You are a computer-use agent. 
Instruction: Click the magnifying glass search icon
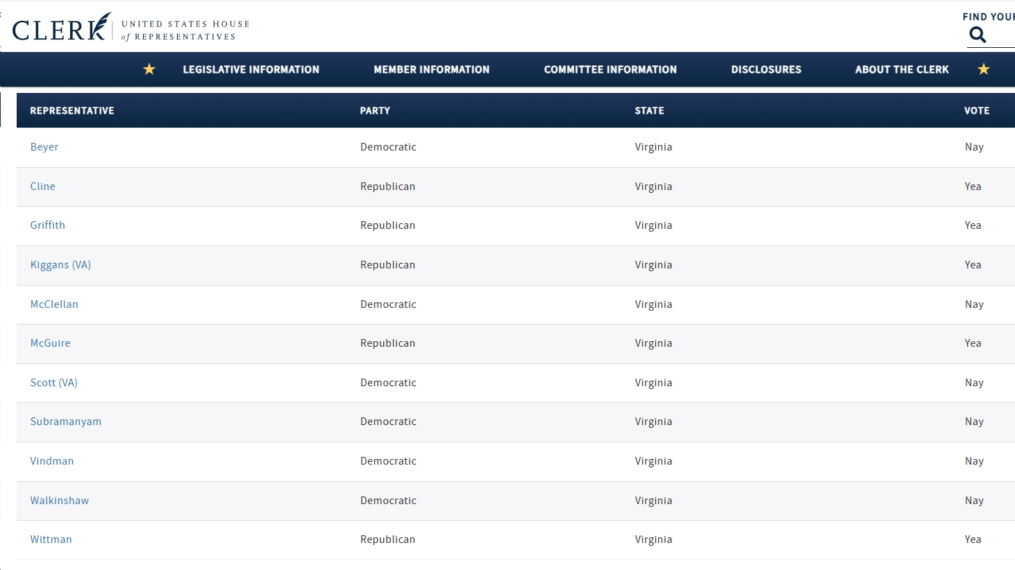point(978,34)
